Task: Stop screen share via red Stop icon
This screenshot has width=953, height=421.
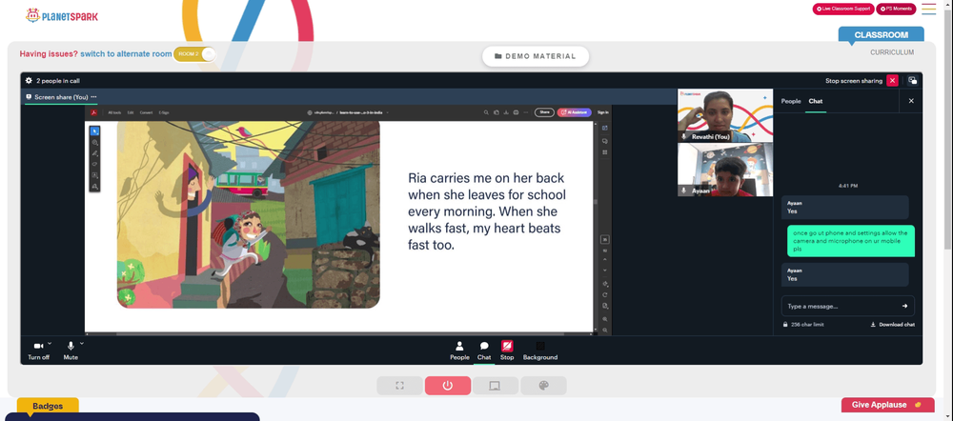Action: (x=507, y=351)
